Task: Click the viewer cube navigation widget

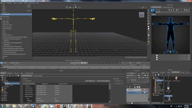Action: pyautogui.click(x=142, y=15)
